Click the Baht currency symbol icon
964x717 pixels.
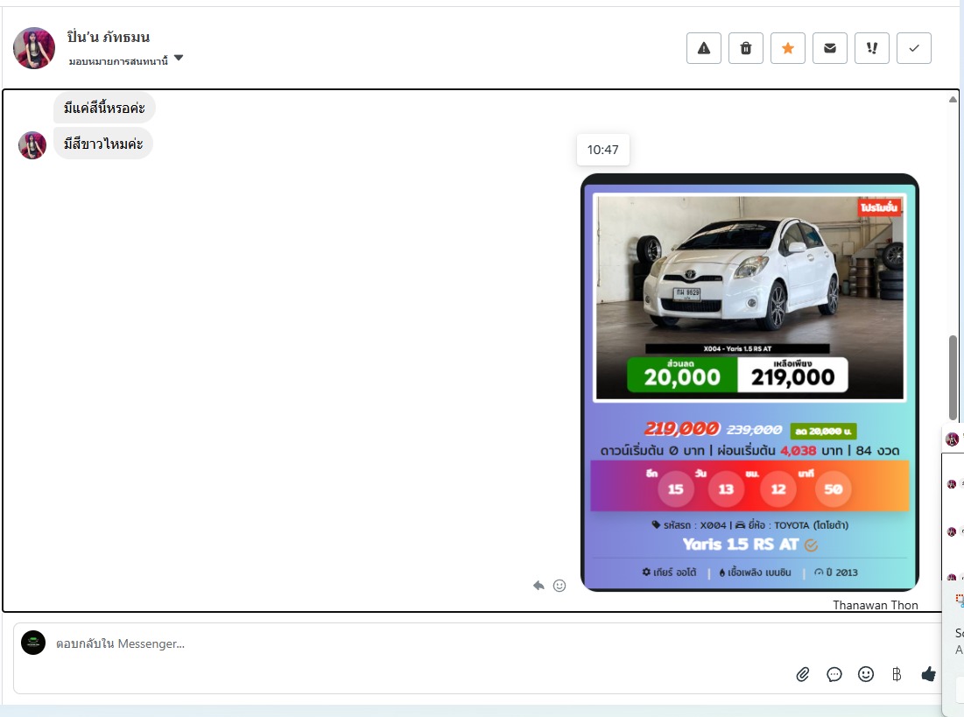click(897, 674)
